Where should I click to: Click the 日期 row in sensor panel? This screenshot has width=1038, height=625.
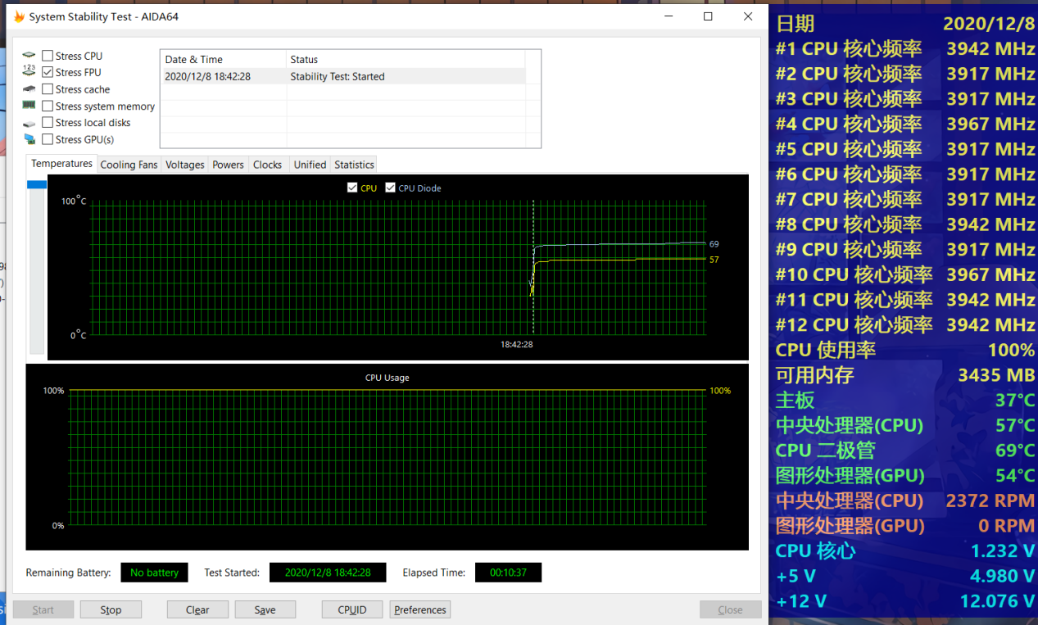(x=905, y=23)
